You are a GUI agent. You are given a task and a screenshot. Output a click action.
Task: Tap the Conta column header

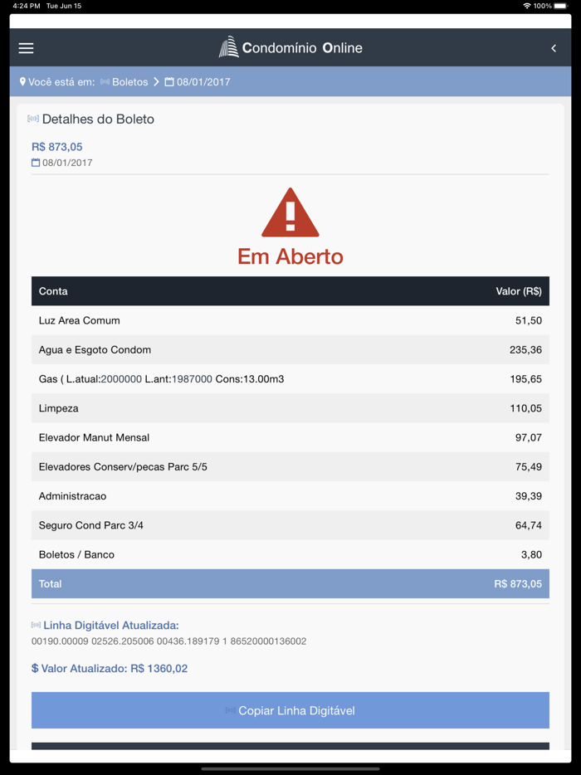[53, 291]
